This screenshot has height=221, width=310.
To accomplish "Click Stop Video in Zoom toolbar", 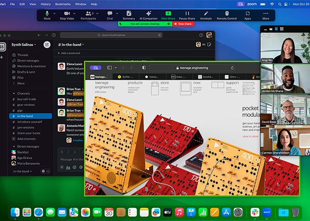I will [x=67, y=14].
